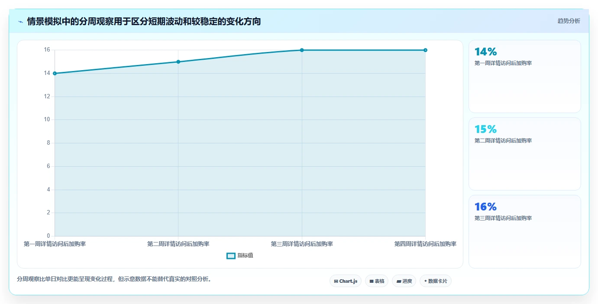Toggle the 指标值 legend color box
The width and height of the screenshot is (598, 304).
[x=231, y=255]
